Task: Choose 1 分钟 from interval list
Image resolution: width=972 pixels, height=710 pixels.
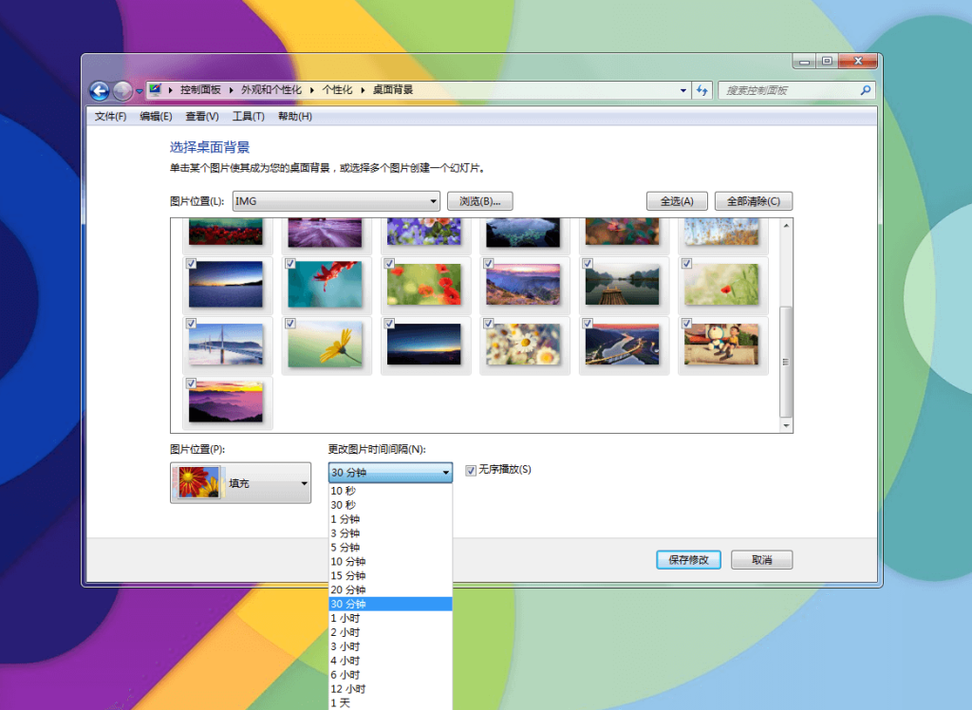Action: pos(390,519)
